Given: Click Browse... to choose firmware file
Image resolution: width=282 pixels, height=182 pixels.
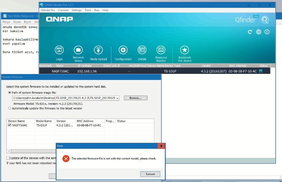Looking at the screenshot, I should coord(135,98).
